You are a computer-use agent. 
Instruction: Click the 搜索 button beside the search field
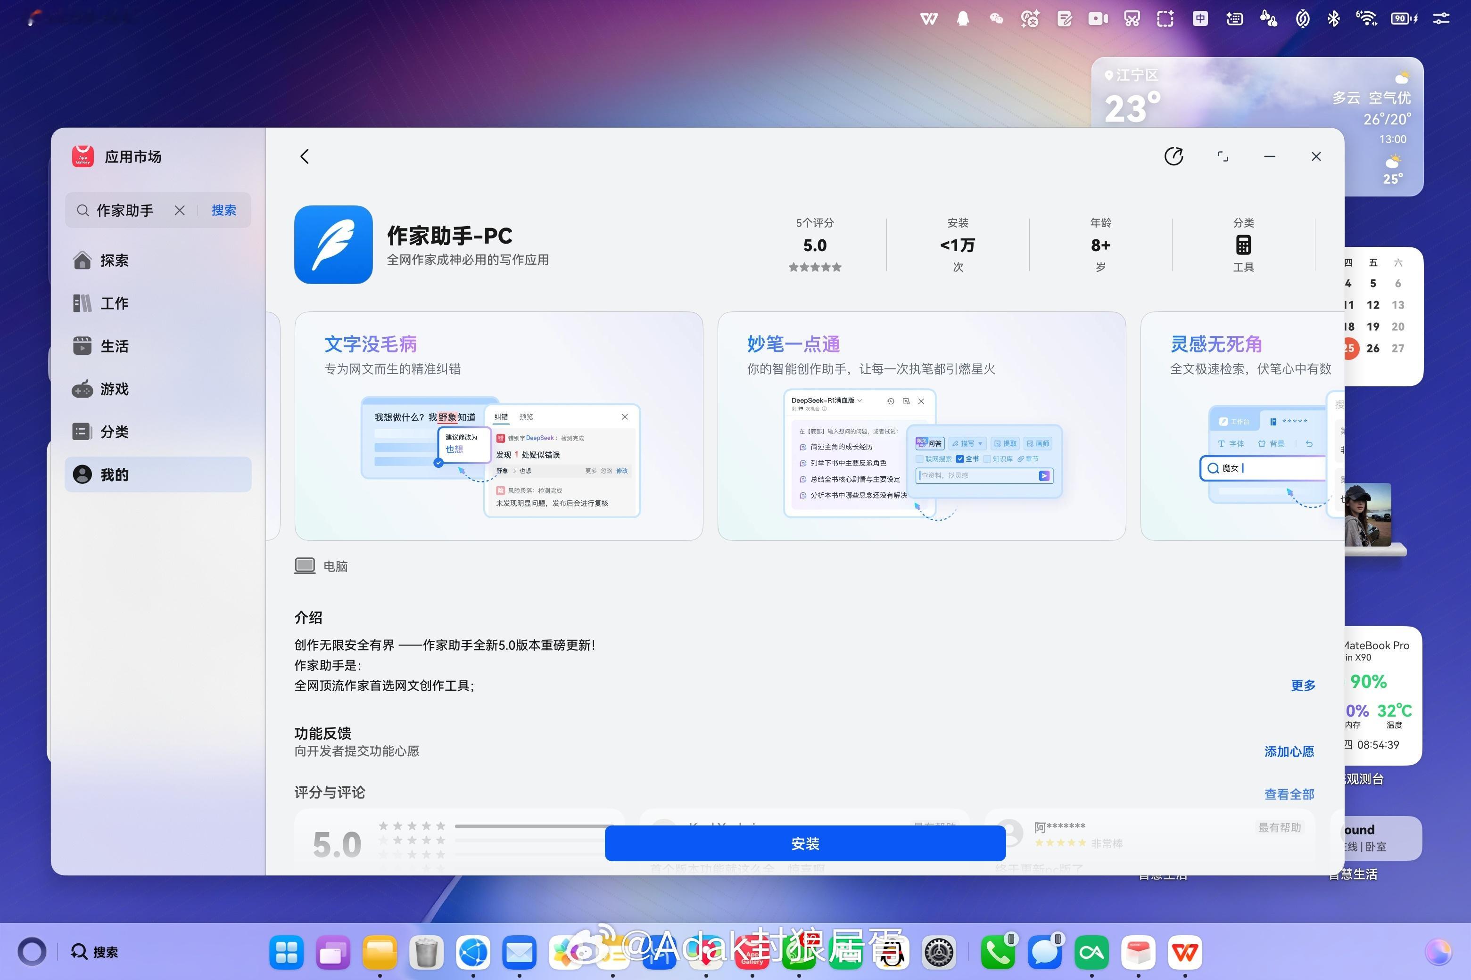(224, 211)
